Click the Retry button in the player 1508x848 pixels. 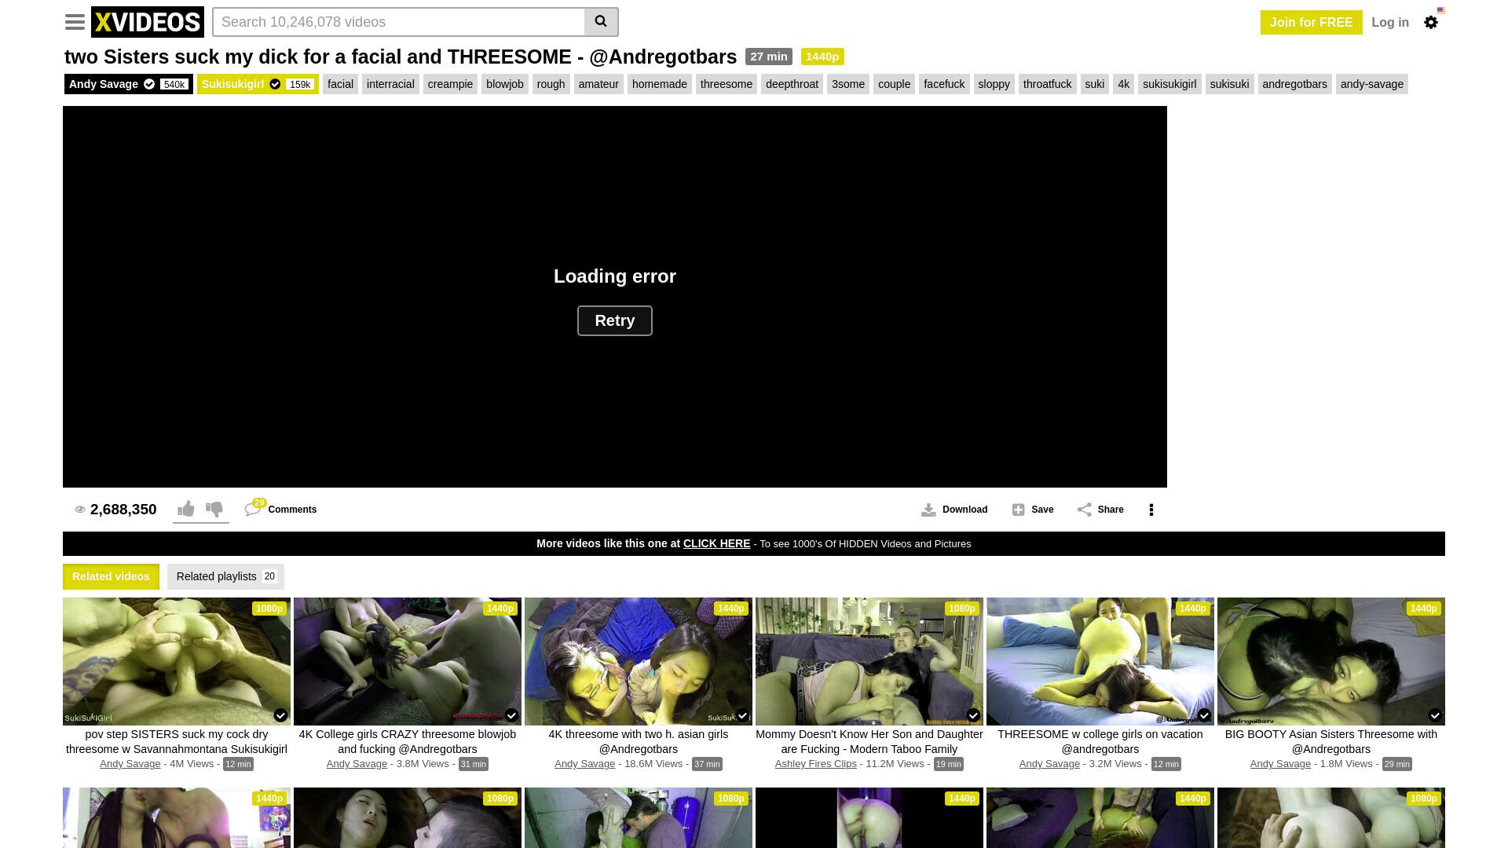point(615,320)
